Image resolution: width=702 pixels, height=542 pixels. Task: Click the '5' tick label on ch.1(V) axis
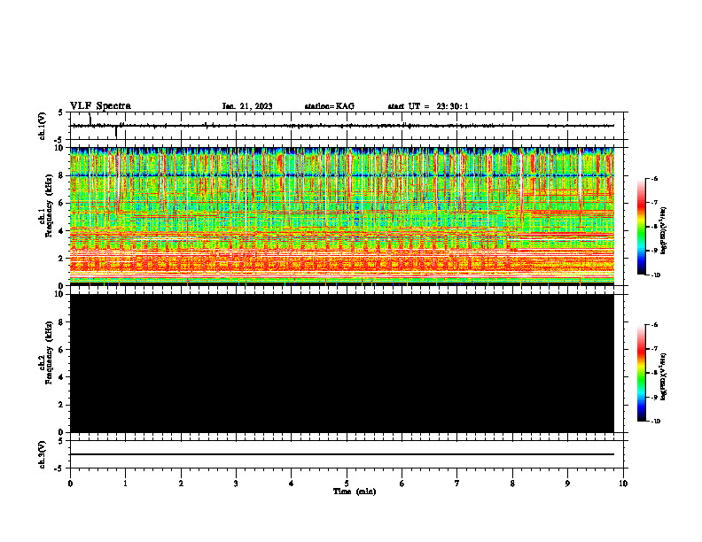[62, 112]
